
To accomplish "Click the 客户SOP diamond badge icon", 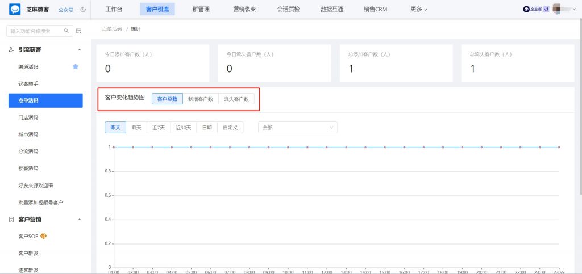I will [x=43, y=236].
